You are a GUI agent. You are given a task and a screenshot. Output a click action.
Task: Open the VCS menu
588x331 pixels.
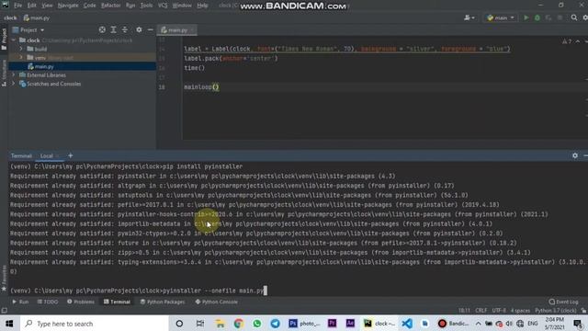(163, 6)
